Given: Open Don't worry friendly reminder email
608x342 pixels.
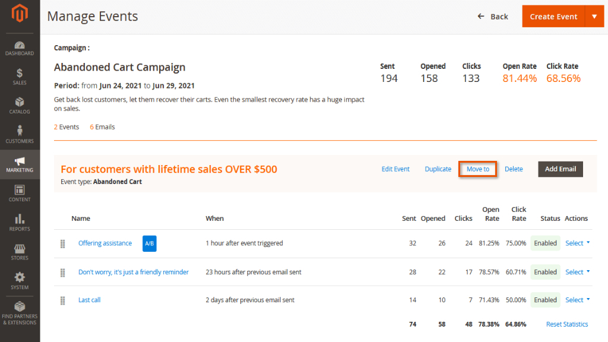Looking at the screenshot, I should tap(134, 272).
